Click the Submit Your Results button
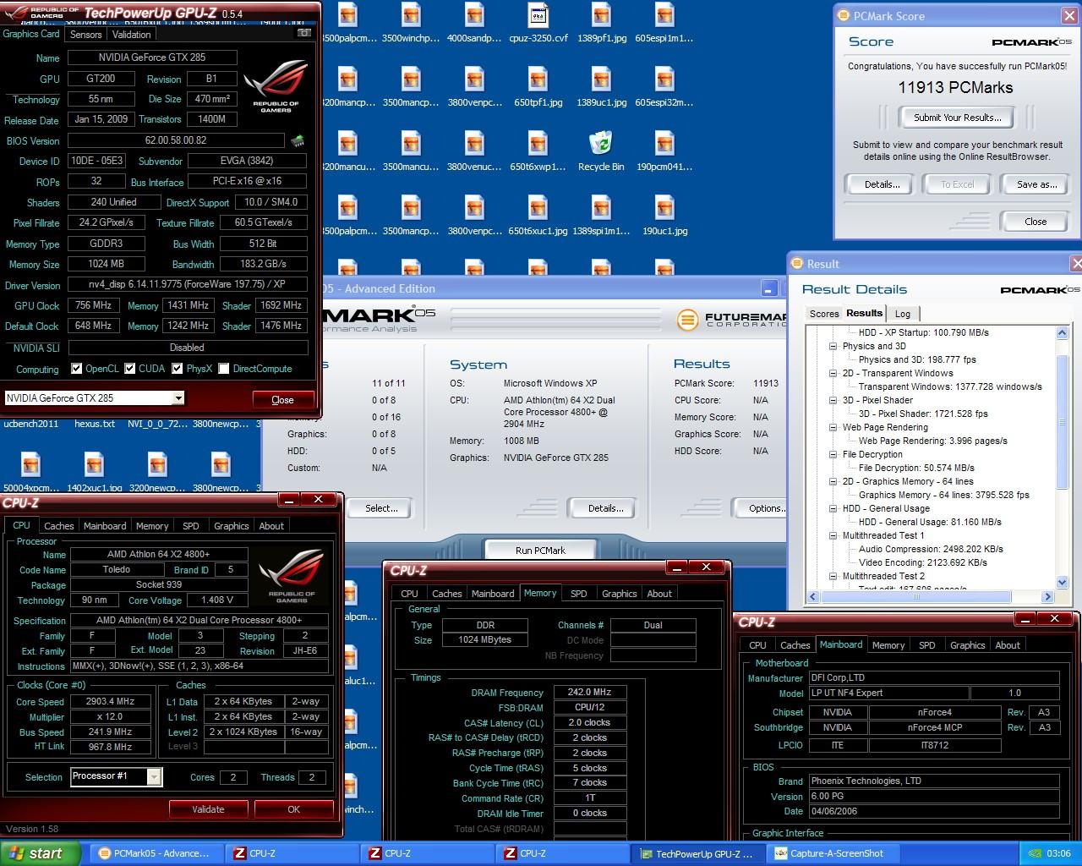Screen dimensions: 1082x866 point(957,118)
